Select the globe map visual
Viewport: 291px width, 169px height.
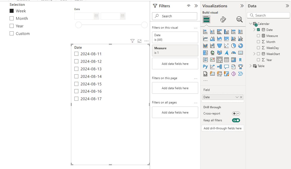click(212, 53)
